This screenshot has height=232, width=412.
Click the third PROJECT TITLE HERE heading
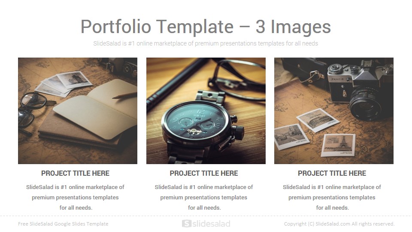[332, 173]
